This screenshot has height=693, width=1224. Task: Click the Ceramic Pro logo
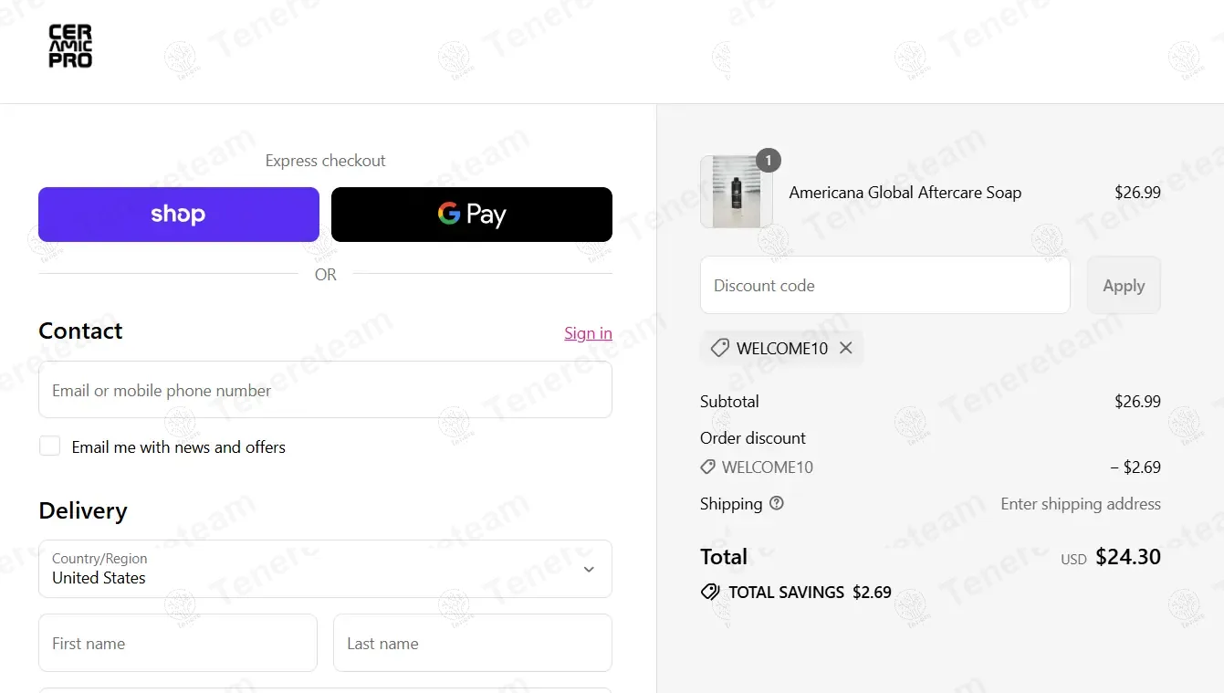point(70,47)
